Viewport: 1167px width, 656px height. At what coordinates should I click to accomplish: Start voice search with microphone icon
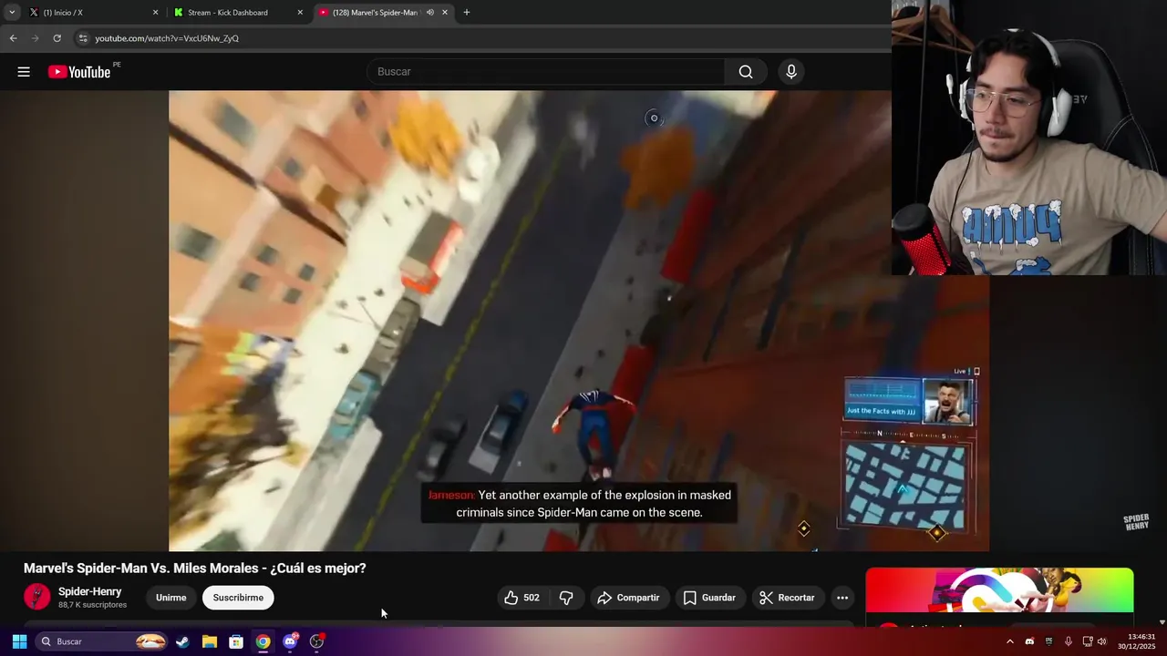(x=791, y=72)
